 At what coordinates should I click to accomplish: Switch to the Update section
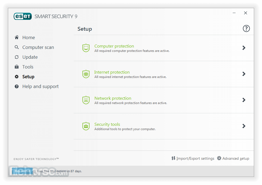[x=30, y=57]
